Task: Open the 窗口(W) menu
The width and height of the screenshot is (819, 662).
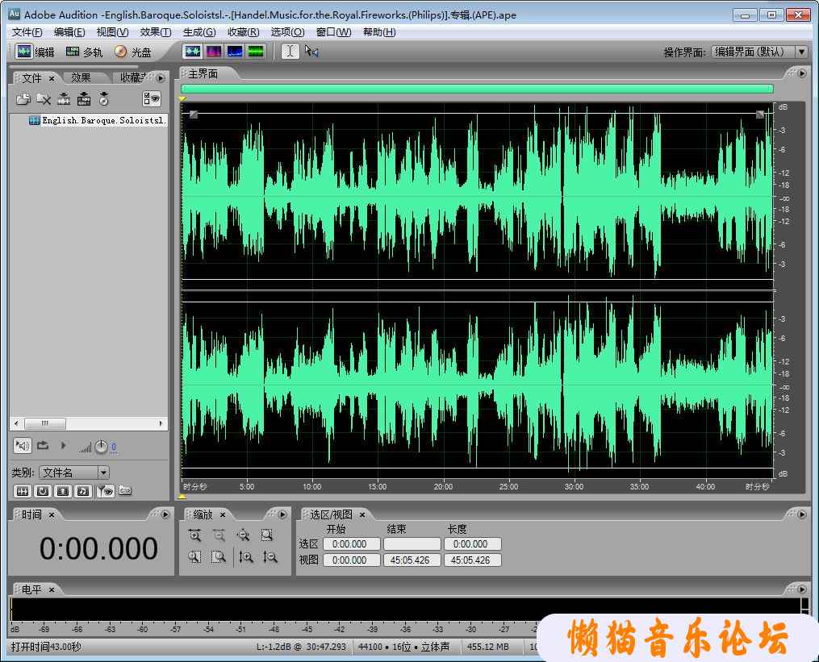Action: [x=334, y=32]
